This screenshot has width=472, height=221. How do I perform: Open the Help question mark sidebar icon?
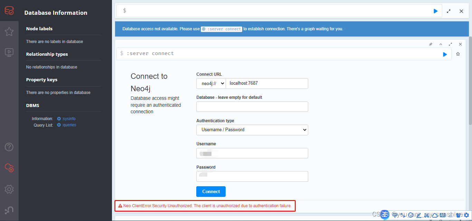coord(9,147)
